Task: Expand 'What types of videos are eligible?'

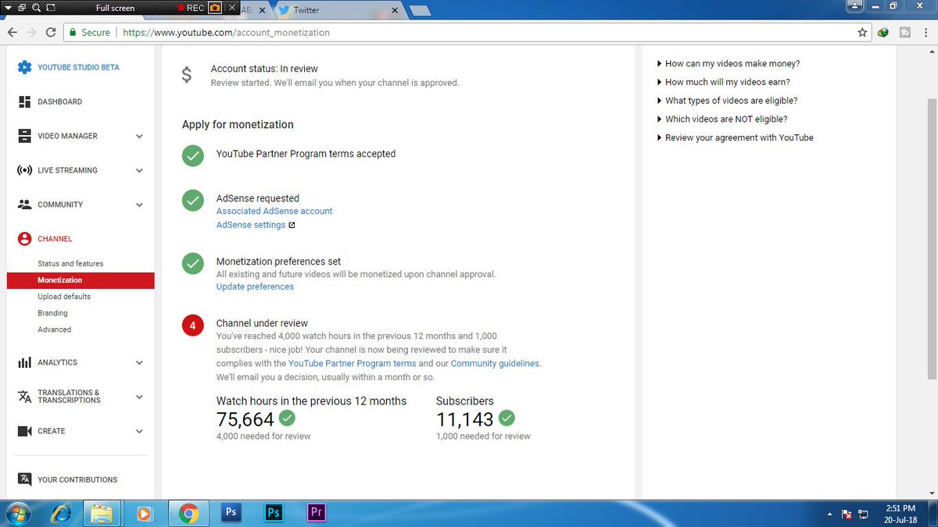Action: [727, 101]
